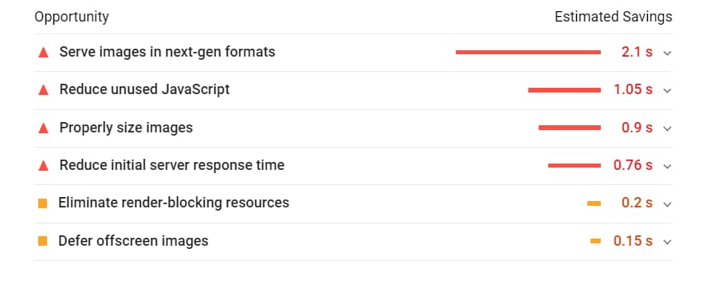
Task: Click orange square icon beside Eliminate render-blocking resources
Action: (x=43, y=203)
